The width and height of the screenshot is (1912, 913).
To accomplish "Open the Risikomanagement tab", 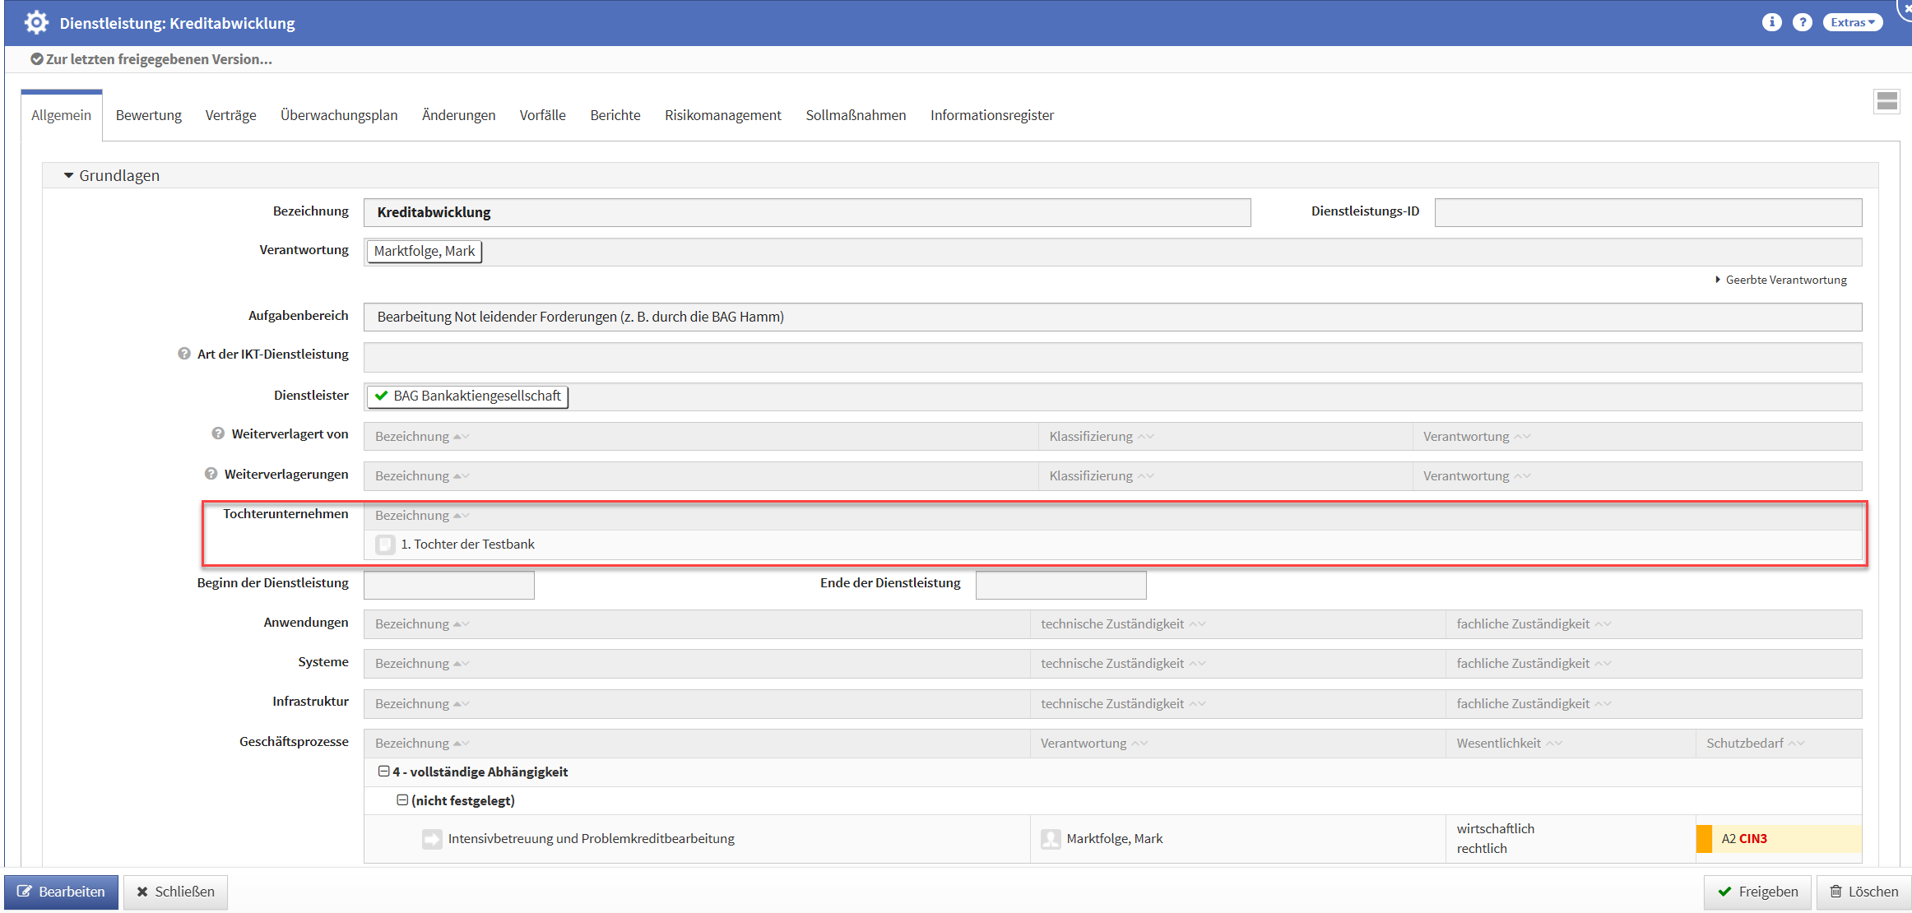I will click(722, 115).
